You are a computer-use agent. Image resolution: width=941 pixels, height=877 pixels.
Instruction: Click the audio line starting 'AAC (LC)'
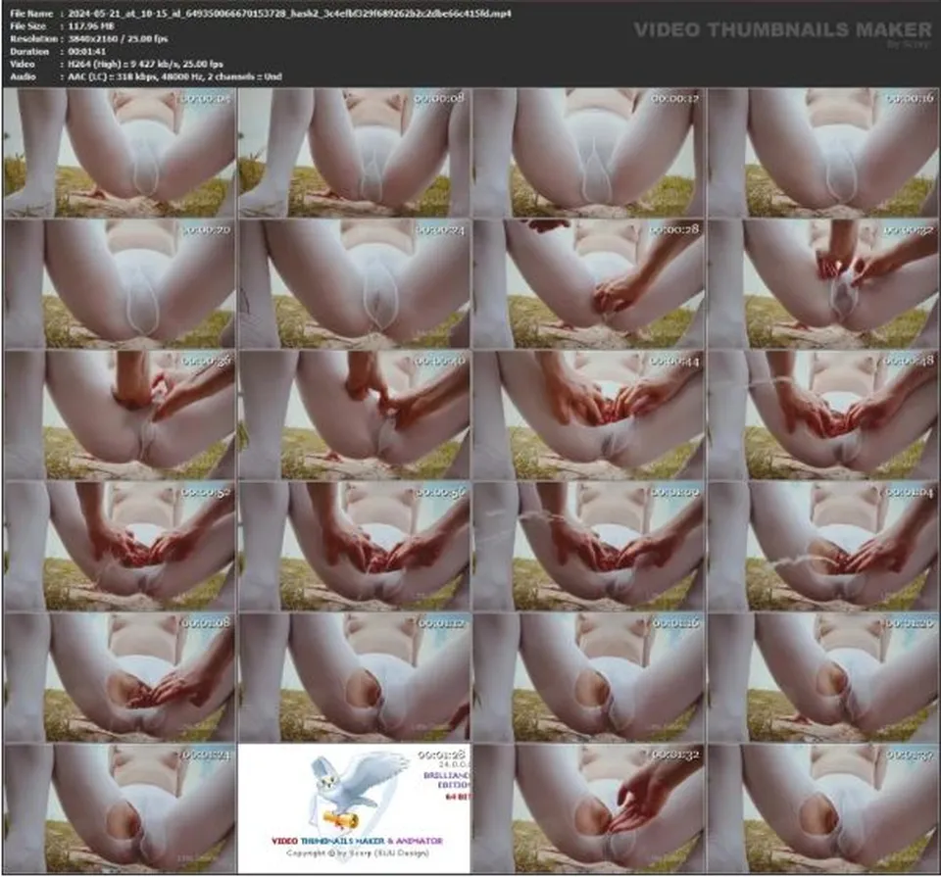(174, 76)
